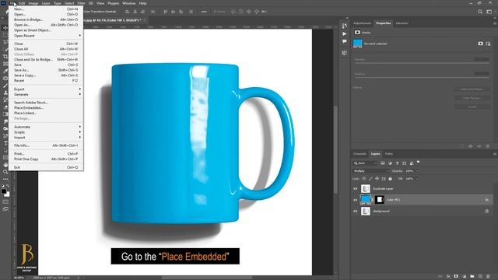Select the Brush tool
The image size is (498, 280).
(x=5, y=86)
